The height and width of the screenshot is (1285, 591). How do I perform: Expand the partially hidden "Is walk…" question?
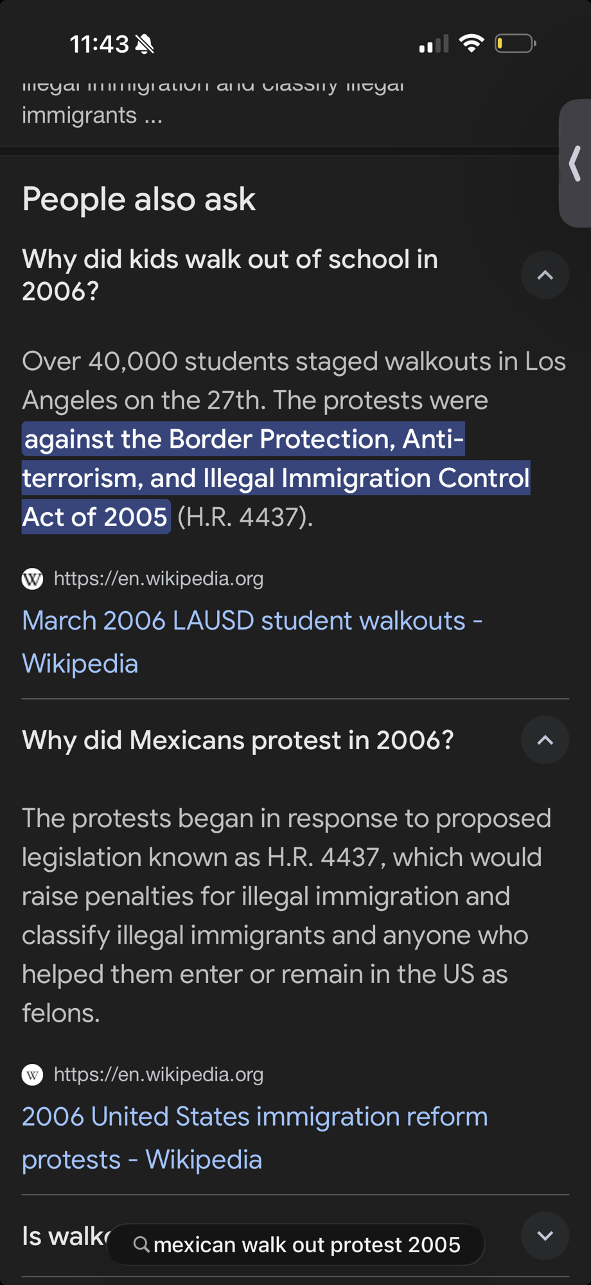[545, 1236]
